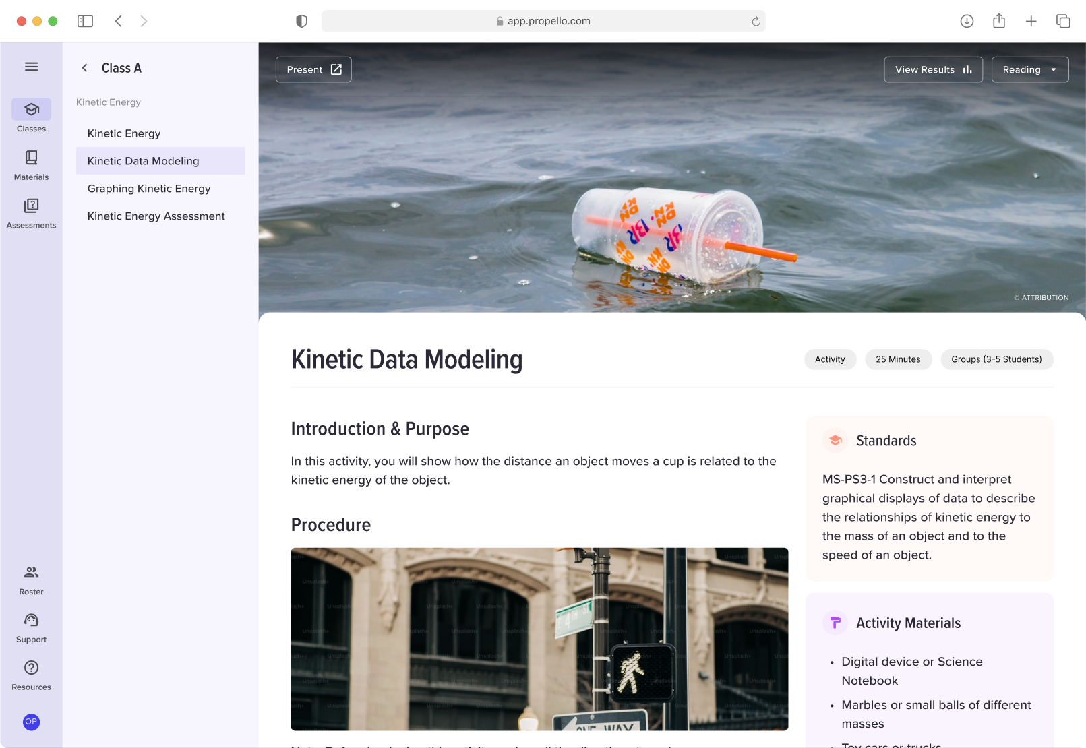Image resolution: width=1086 pixels, height=748 pixels.
Task: Toggle Safari sidebar panel
Action: pos(85,21)
